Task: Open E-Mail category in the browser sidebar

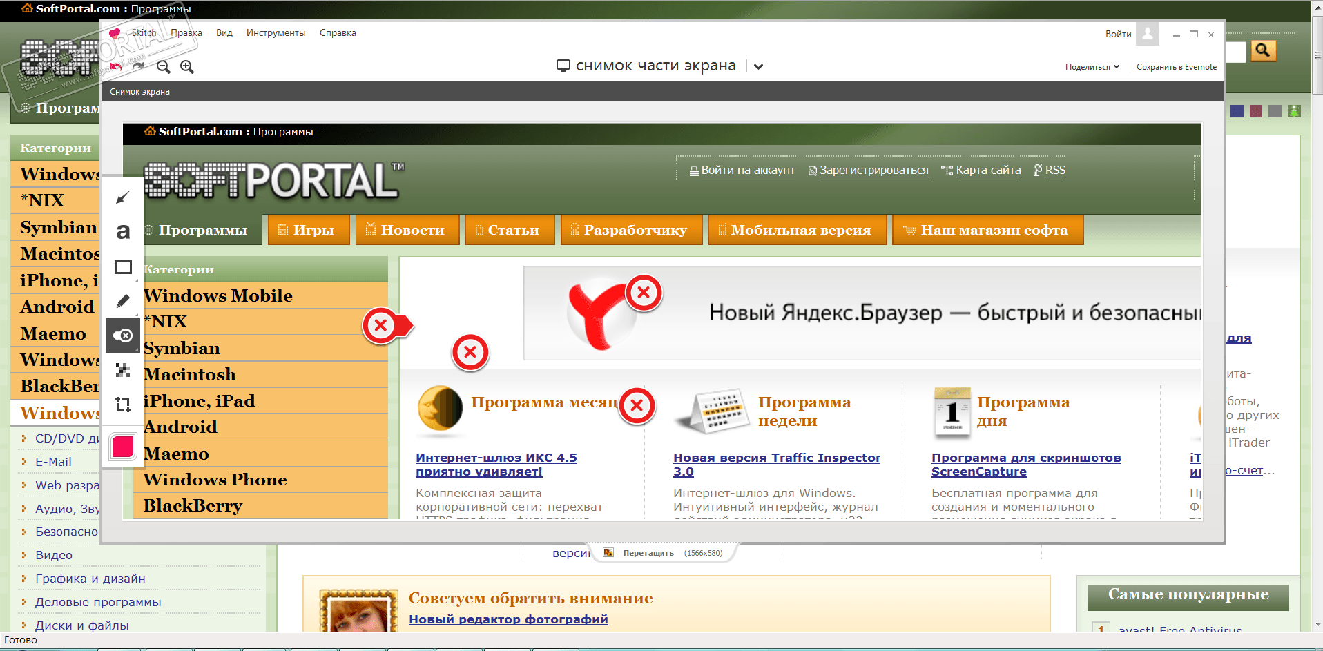Action: (53, 462)
